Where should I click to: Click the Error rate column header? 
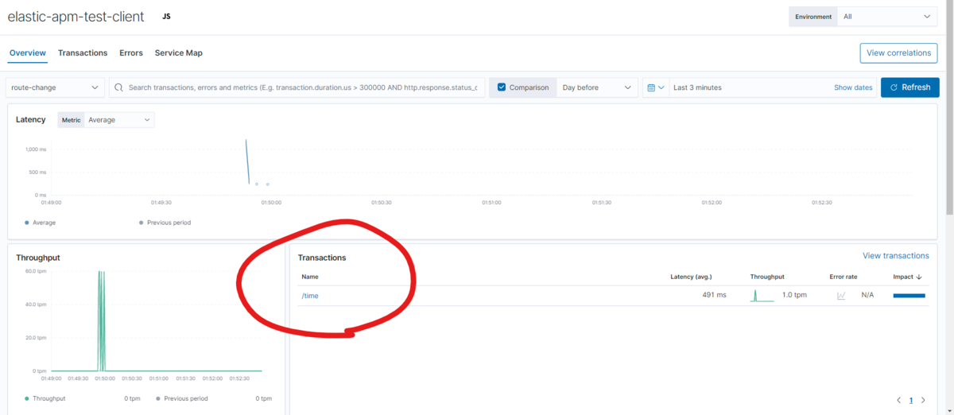tap(843, 277)
